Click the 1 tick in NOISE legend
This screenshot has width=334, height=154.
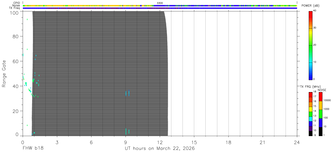(324, 135)
